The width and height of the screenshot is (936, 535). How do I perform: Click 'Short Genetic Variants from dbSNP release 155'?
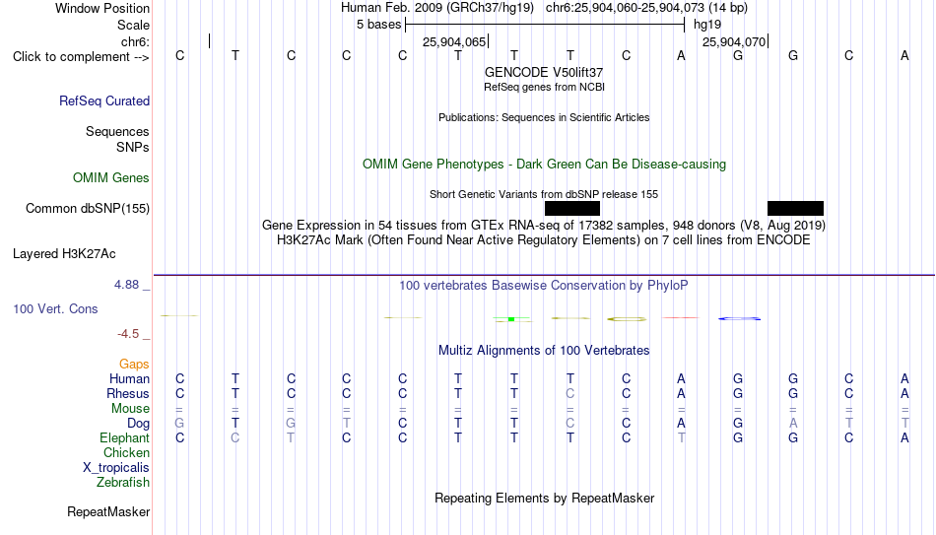(x=544, y=195)
